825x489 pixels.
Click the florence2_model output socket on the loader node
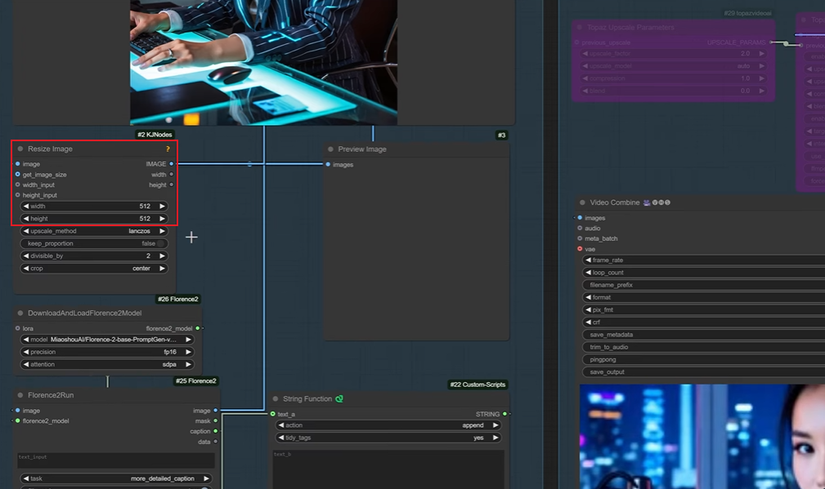coord(198,328)
